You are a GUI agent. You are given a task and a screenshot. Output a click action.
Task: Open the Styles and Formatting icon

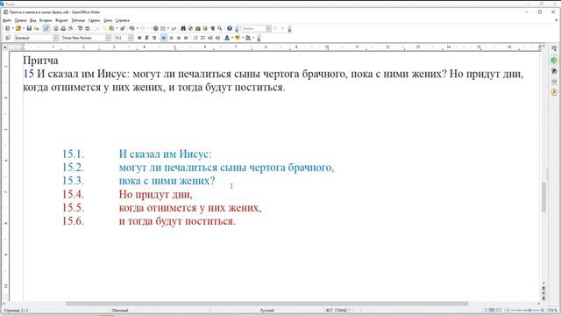click(8, 38)
